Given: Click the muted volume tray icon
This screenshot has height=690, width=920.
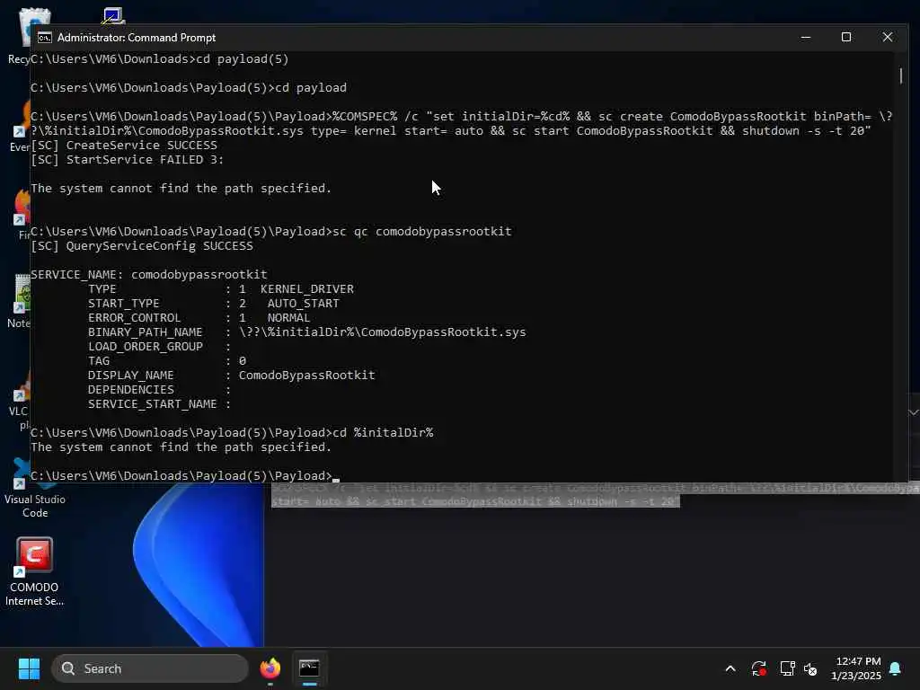Looking at the screenshot, I should coord(810,668).
